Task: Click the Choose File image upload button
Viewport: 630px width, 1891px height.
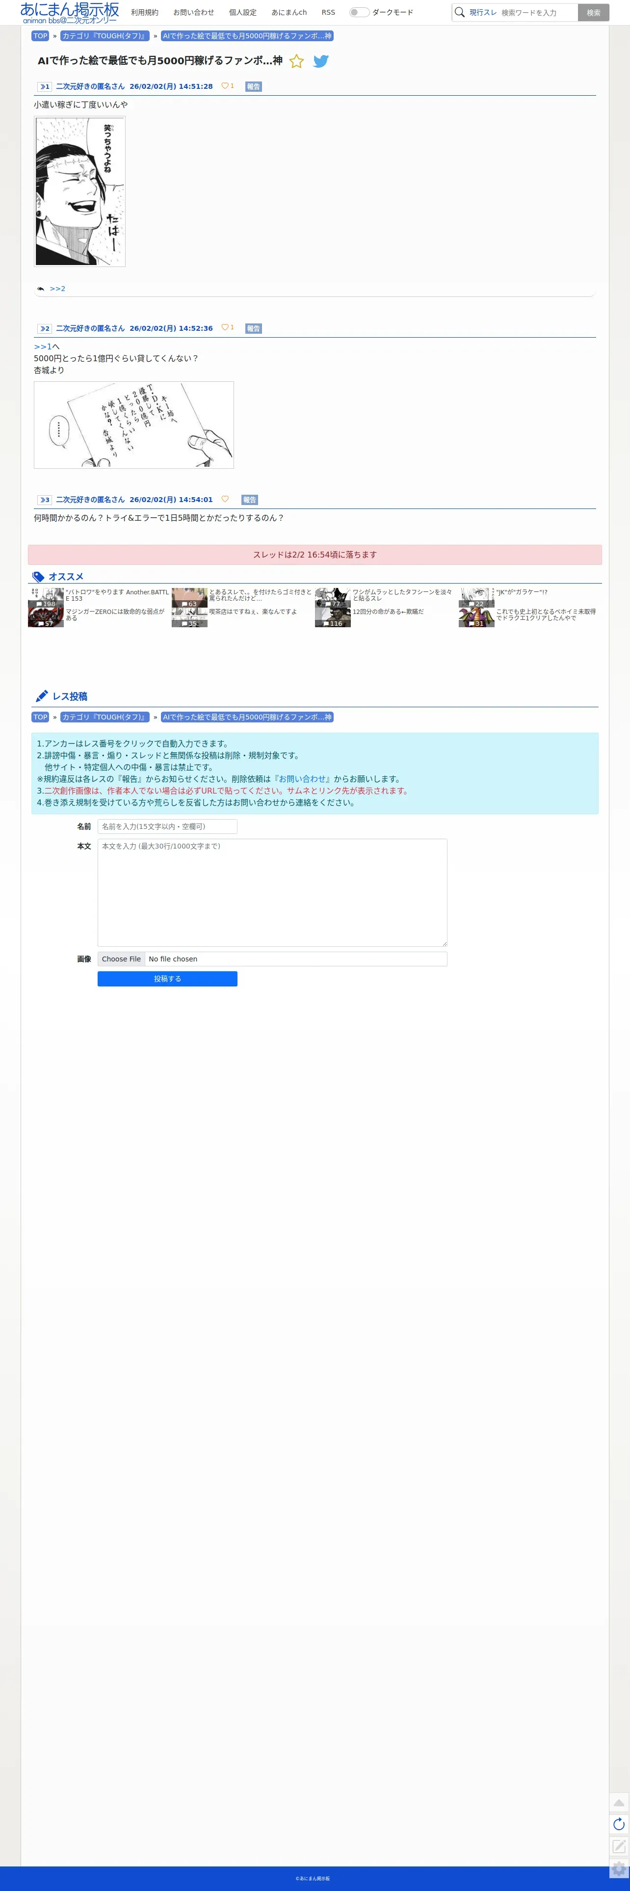Action: point(121,959)
